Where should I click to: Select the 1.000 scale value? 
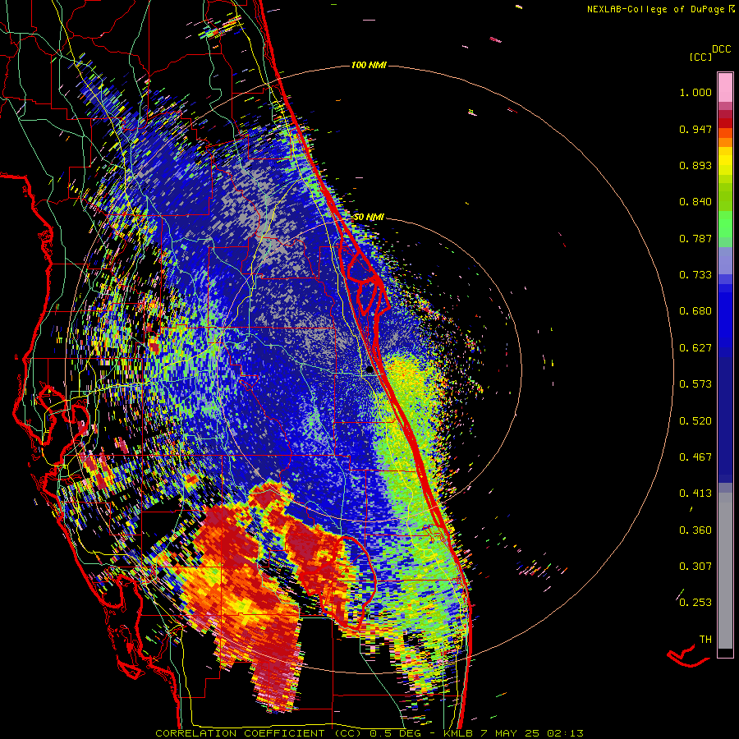[695, 92]
